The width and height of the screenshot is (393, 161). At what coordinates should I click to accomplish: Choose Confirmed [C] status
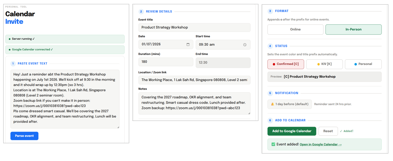[x=286, y=64]
